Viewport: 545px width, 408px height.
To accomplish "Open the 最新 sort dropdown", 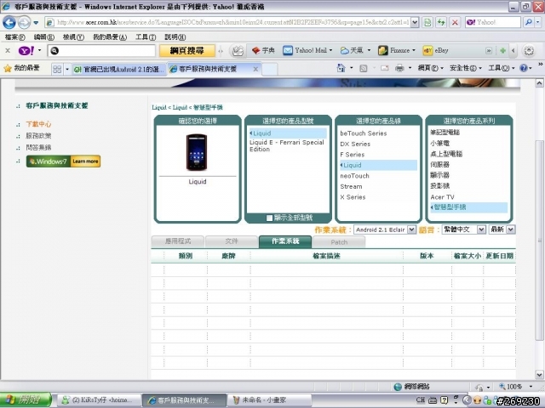I will tap(502, 229).
